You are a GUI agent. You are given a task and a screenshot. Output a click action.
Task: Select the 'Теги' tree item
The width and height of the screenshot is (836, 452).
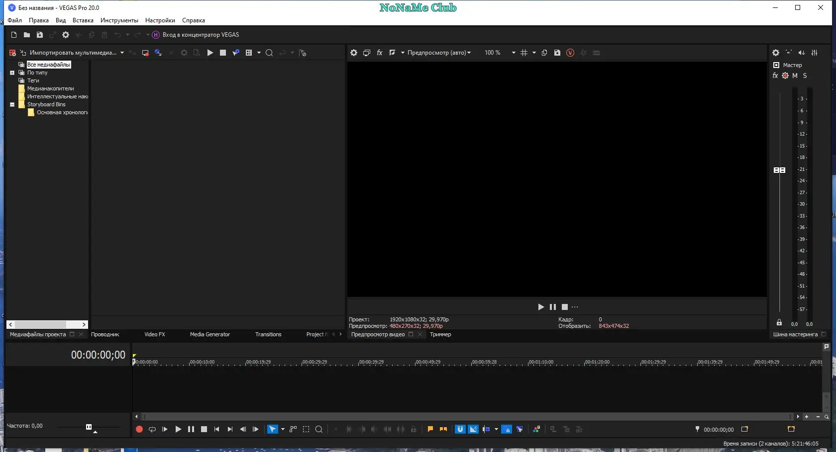[x=33, y=80]
